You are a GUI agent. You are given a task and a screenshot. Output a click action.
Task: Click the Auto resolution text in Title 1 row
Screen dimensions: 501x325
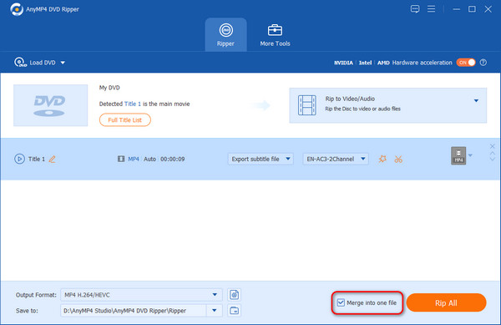pyautogui.click(x=149, y=159)
